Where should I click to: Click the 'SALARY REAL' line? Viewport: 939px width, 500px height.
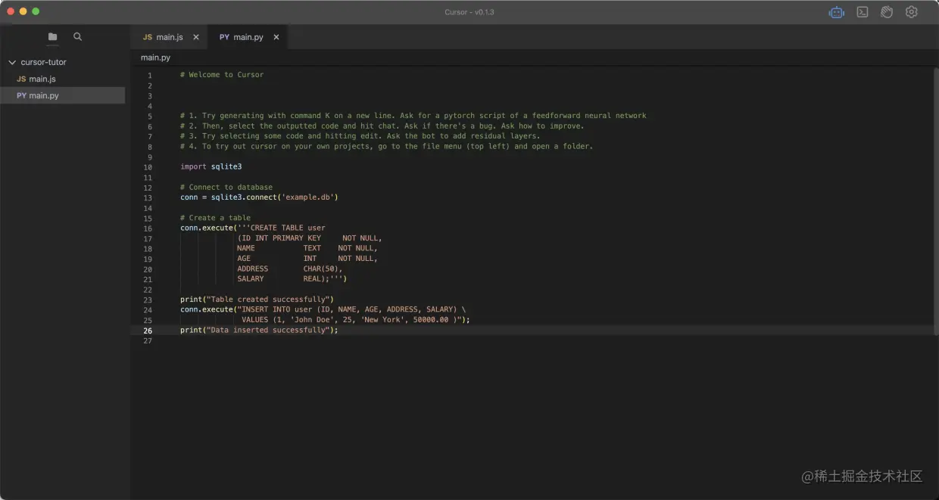[292, 279]
